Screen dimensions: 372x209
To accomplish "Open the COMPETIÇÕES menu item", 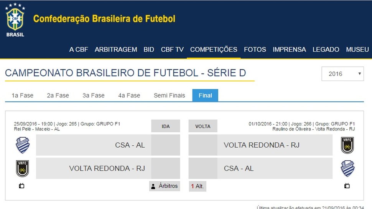I will coord(214,49).
